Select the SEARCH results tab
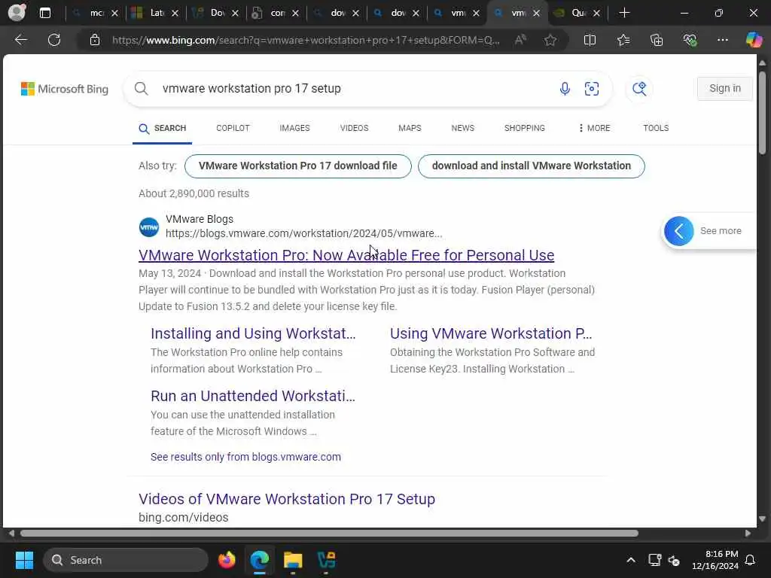The width and height of the screenshot is (771, 578). point(163,128)
